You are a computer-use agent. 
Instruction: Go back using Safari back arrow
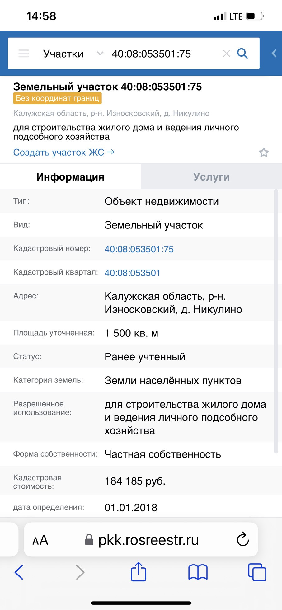point(19,572)
